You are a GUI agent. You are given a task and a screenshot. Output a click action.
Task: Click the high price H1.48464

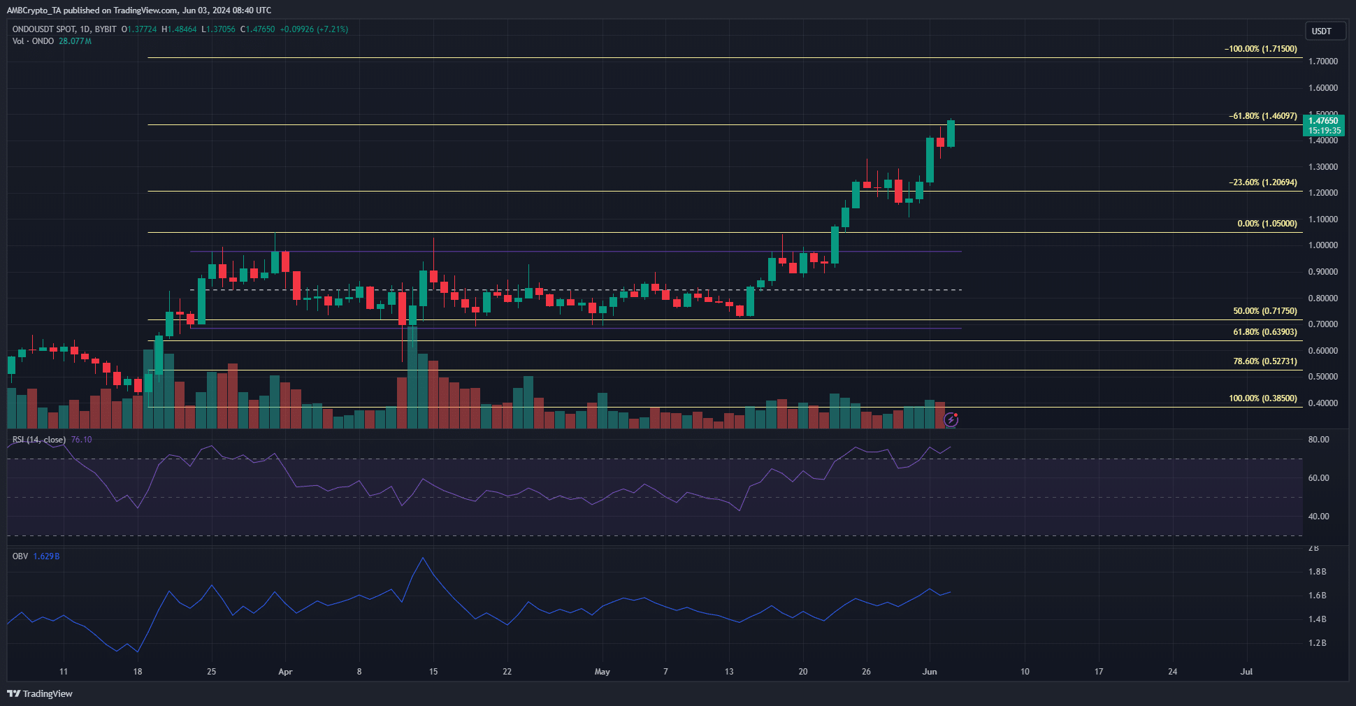point(179,29)
